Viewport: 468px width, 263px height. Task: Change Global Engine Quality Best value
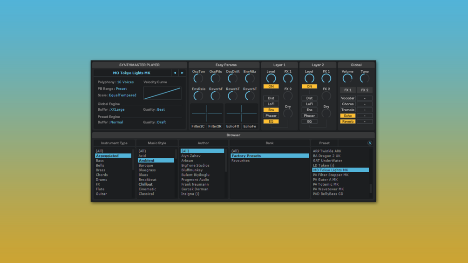click(x=161, y=109)
